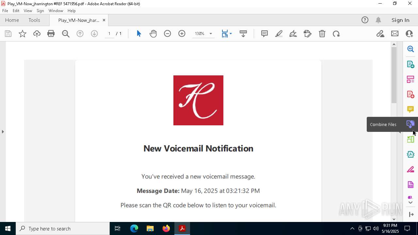Print the document with printer icon
Image resolution: width=418 pixels, height=235 pixels.
click(x=51, y=34)
